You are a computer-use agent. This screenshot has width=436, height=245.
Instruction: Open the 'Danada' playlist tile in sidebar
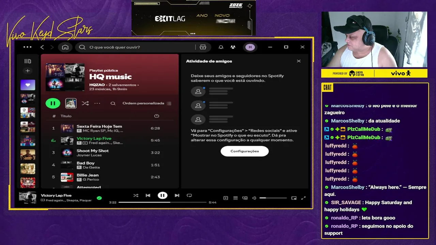coord(28,182)
